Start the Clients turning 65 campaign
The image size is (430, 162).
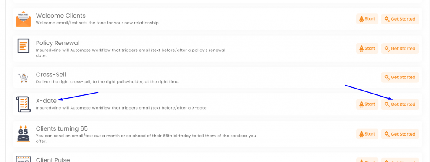tap(367, 134)
